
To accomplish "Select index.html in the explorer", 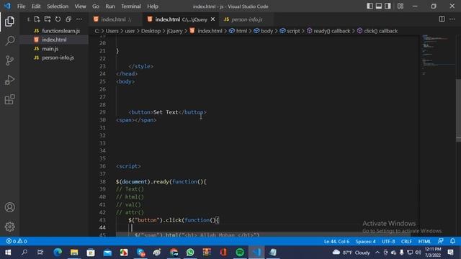I will pyautogui.click(x=55, y=40).
